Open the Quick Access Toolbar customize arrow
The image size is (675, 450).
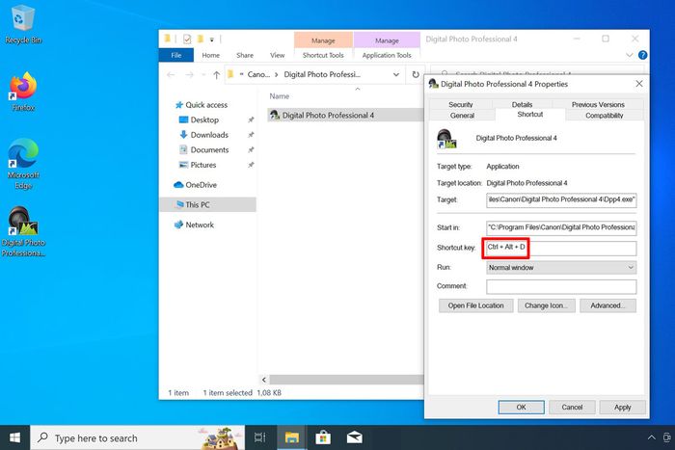pyautogui.click(x=213, y=40)
